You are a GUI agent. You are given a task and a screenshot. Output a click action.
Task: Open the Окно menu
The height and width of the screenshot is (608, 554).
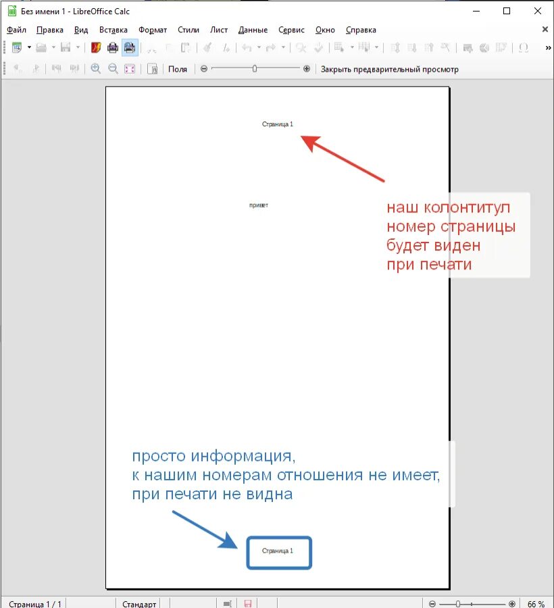325,30
